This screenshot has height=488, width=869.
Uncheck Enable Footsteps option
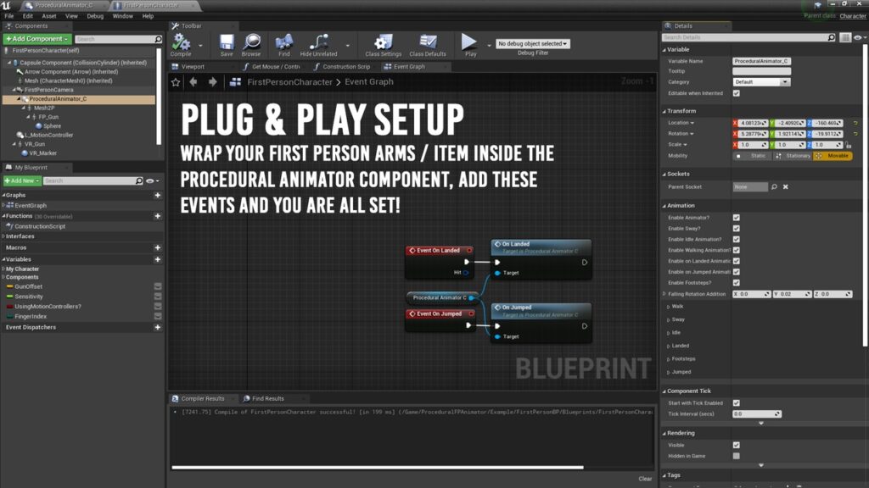pos(736,283)
